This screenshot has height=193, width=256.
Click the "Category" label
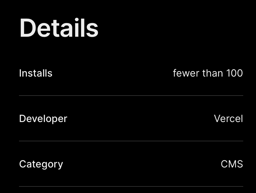point(41,164)
